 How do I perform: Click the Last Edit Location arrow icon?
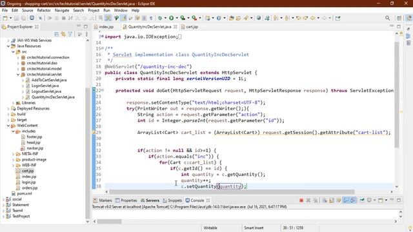pyautogui.click(x=298, y=18)
